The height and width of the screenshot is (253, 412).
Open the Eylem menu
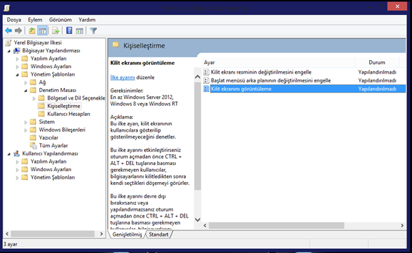tap(35, 20)
